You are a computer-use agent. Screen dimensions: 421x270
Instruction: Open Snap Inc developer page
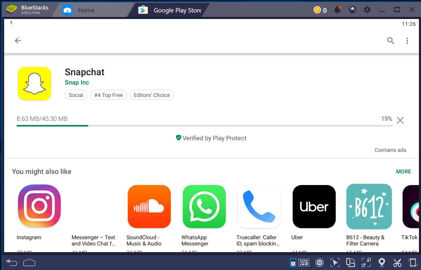pyautogui.click(x=77, y=83)
